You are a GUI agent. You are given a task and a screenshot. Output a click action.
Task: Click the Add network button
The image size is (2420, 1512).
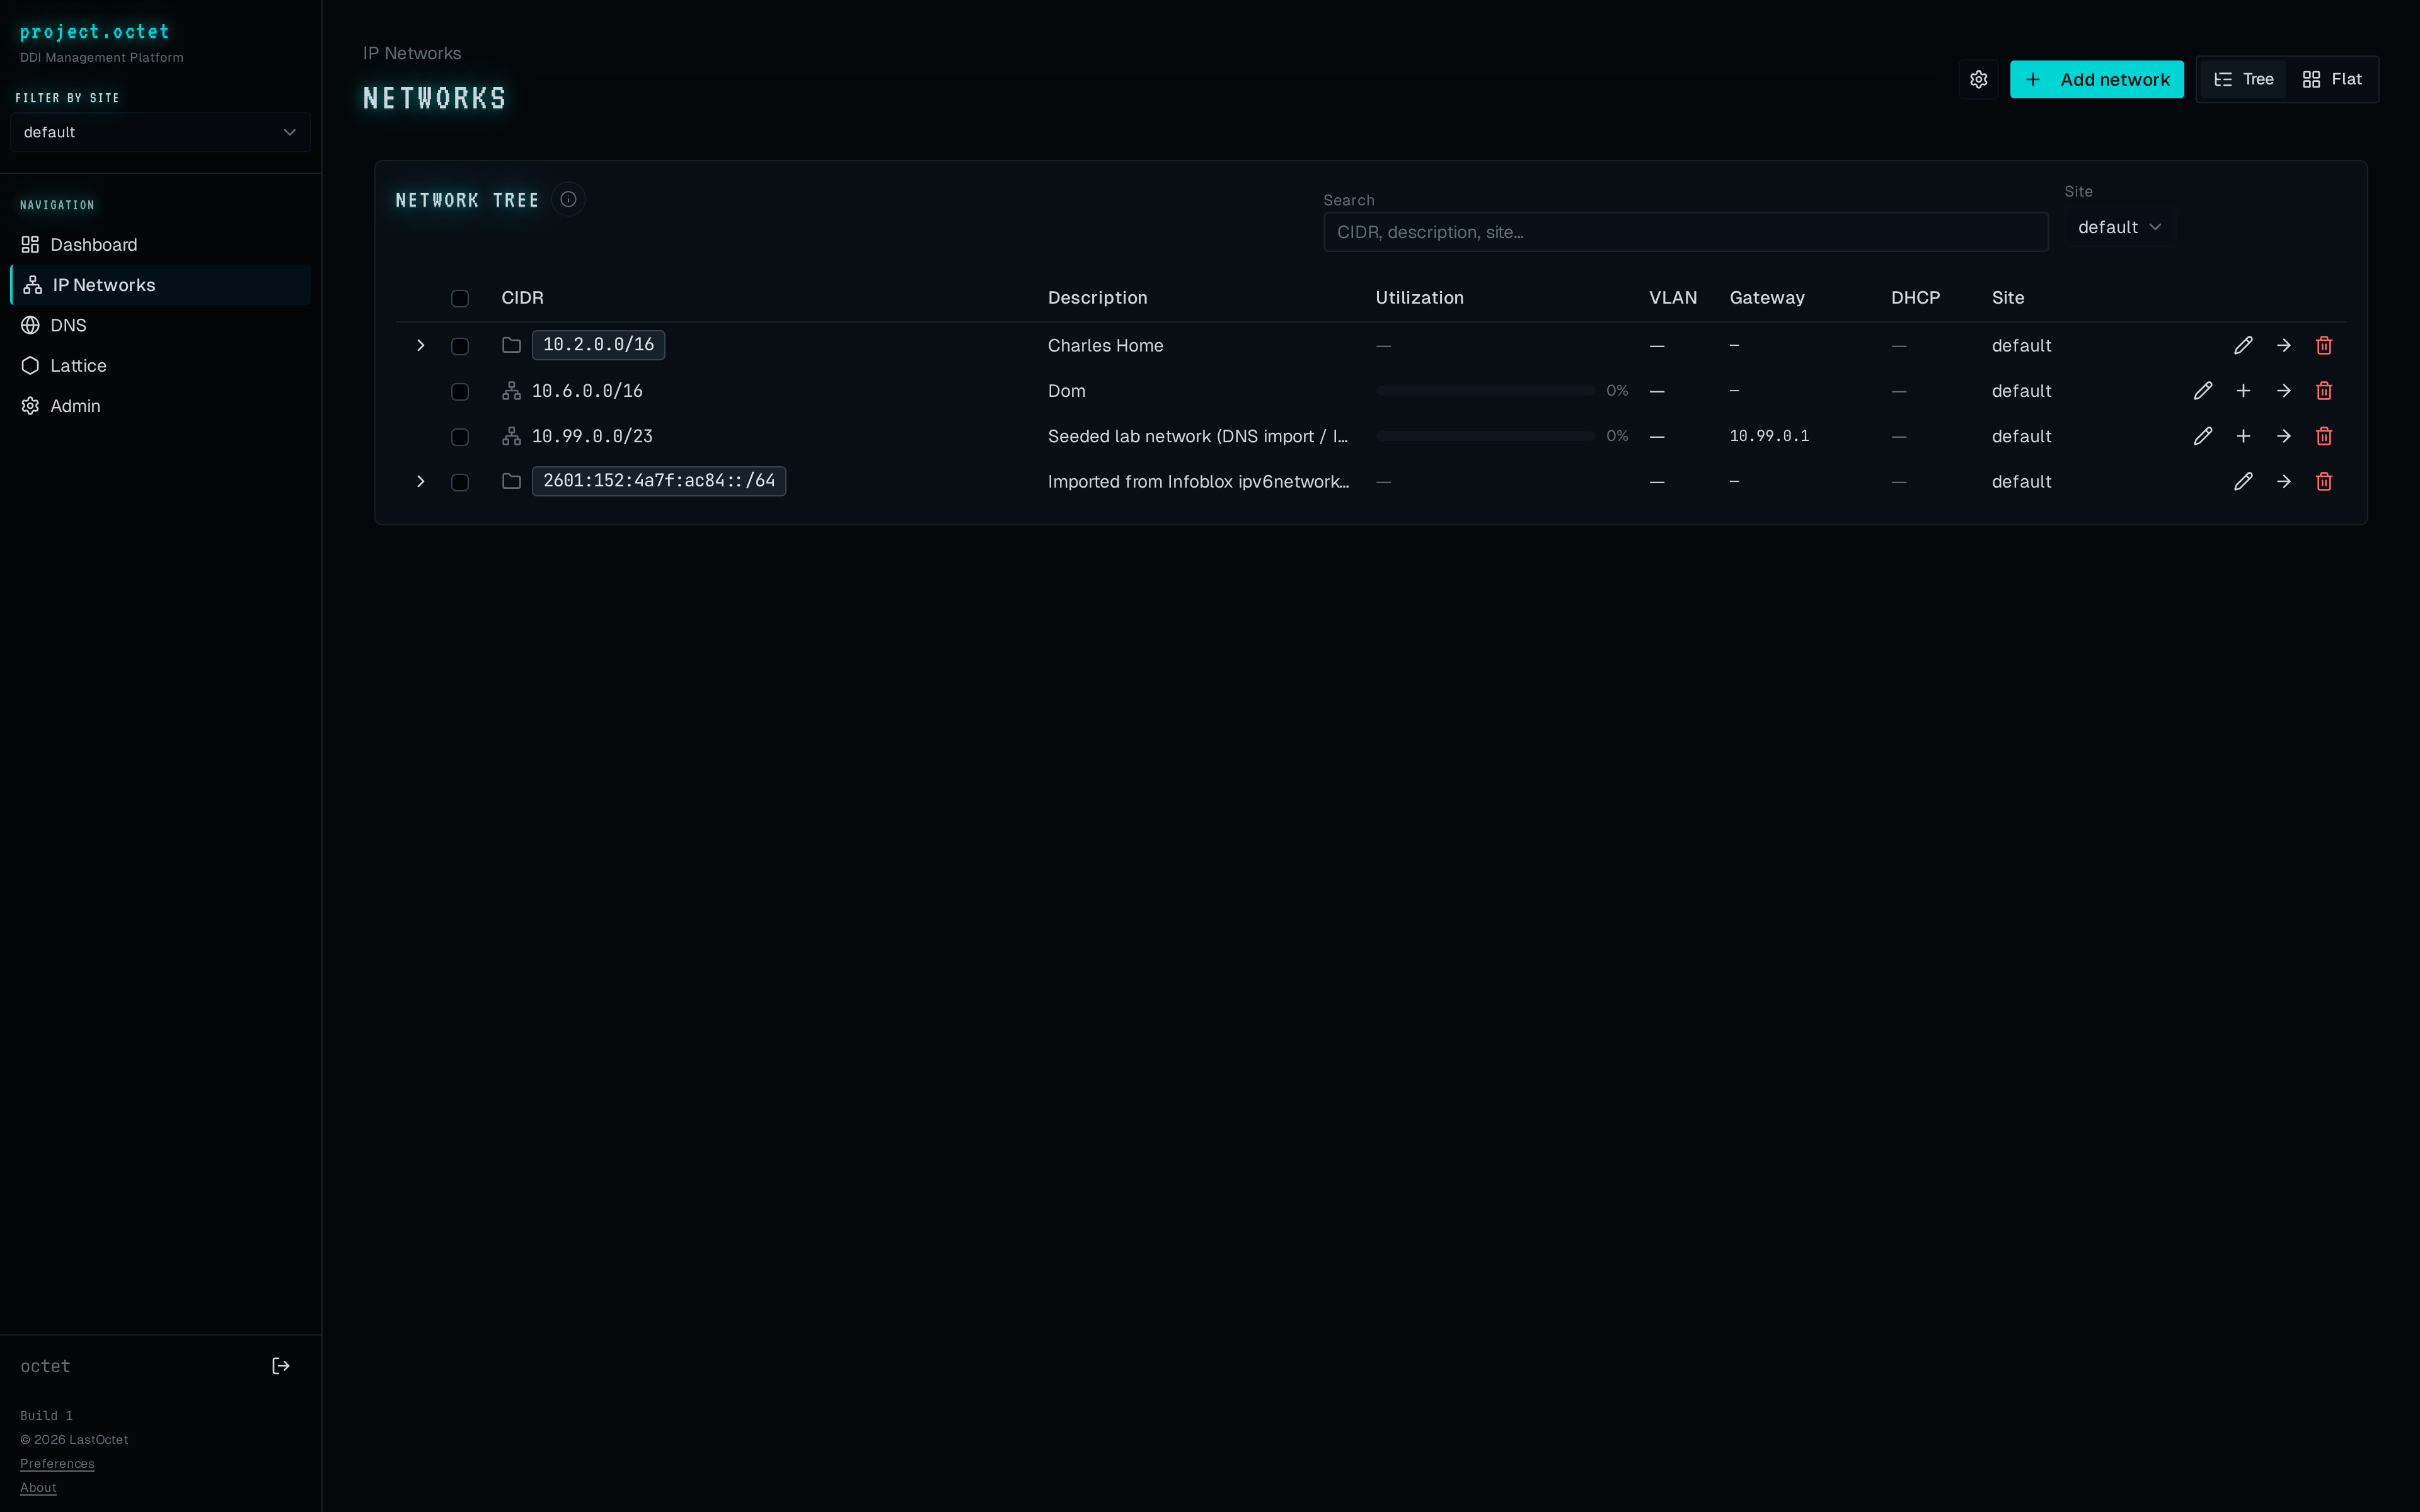pyautogui.click(x=2096, y=79)
